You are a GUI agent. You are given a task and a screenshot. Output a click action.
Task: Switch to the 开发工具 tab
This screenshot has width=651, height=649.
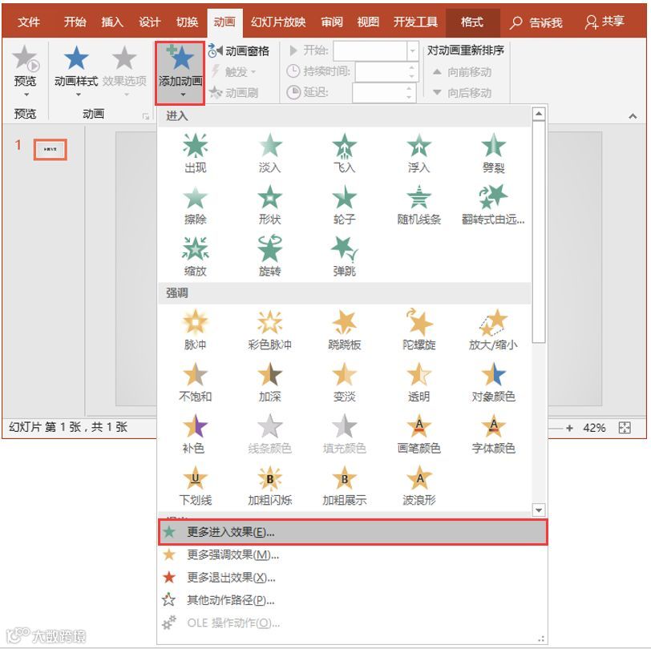point(415,22)
